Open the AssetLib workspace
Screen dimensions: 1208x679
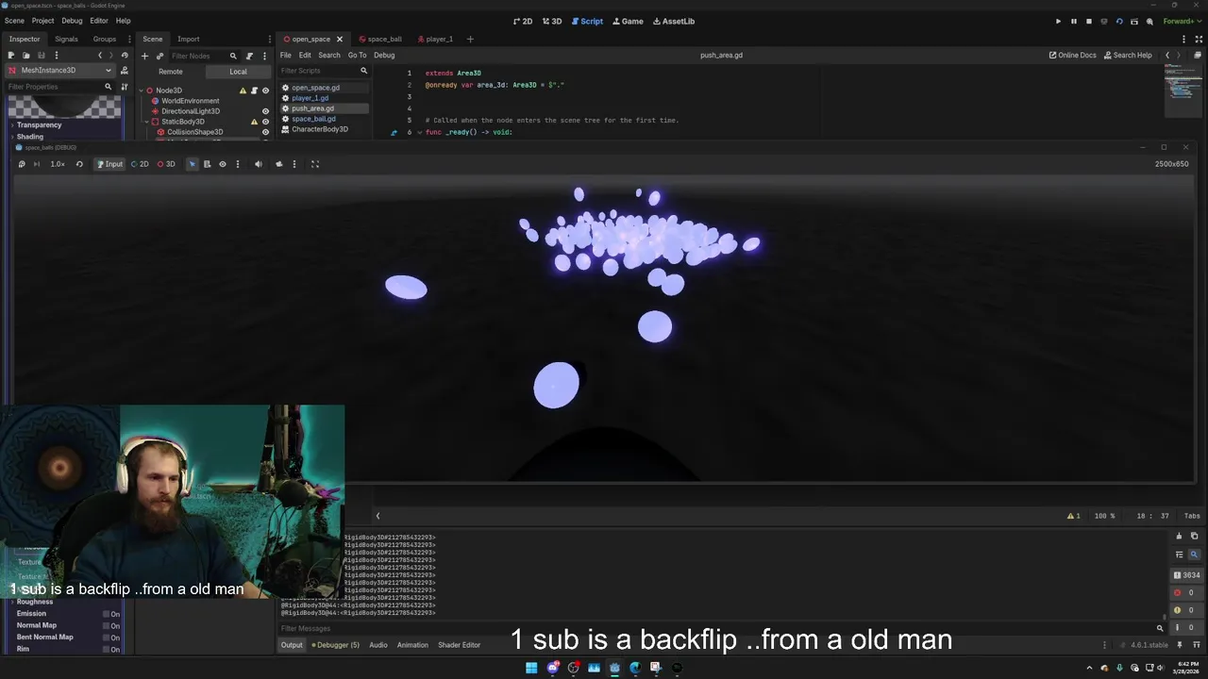point(674,21)
